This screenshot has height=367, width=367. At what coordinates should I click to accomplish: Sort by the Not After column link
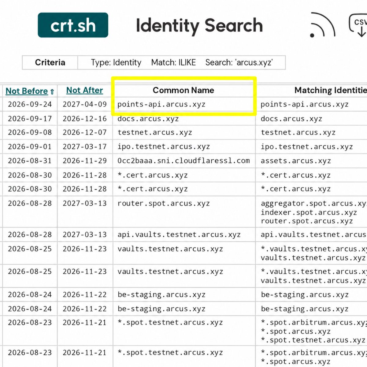[84, 90]
